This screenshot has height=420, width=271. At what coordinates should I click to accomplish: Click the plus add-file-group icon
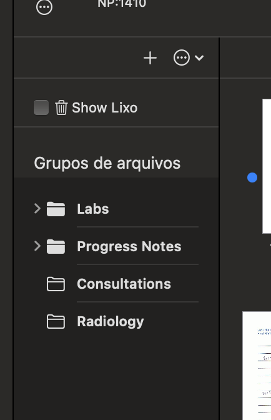150,58
